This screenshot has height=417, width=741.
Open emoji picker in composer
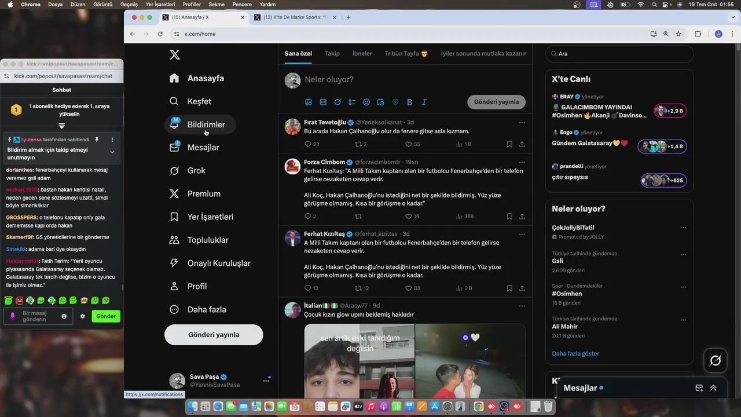coord(366,102)
